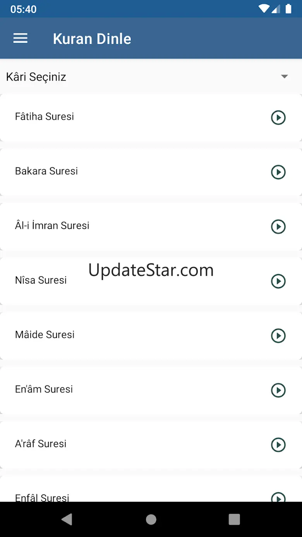Open the hamburger navigation menu

coord(21,38)
